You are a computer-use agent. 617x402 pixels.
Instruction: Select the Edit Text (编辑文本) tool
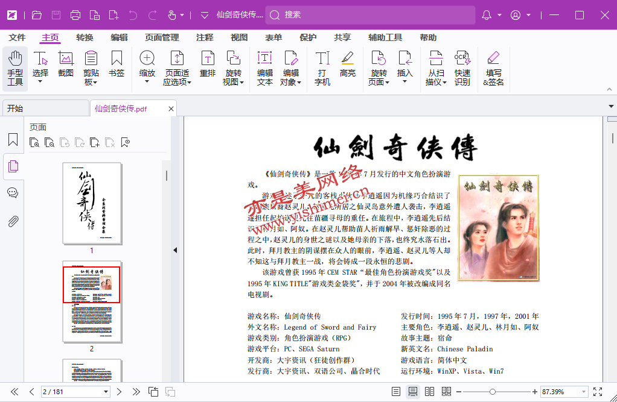(265, 68)
